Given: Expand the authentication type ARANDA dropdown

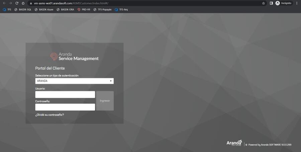Looking at the screenshot, I should (74, 81).
